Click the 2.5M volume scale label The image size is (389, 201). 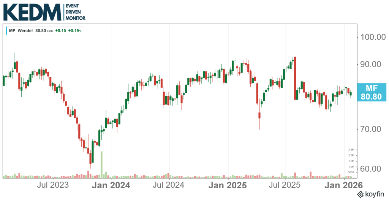pos(351,150)
